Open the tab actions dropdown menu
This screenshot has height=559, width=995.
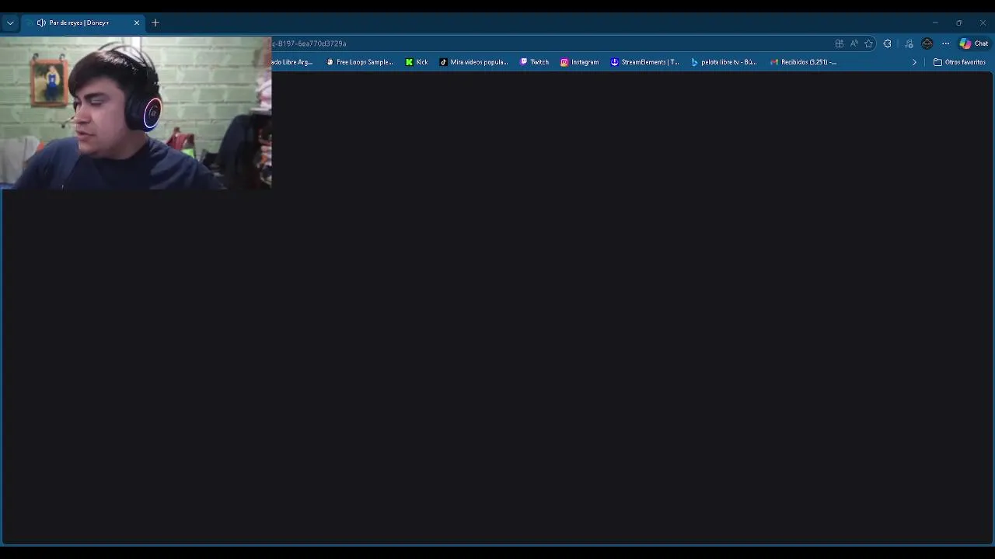coord(10,23)
